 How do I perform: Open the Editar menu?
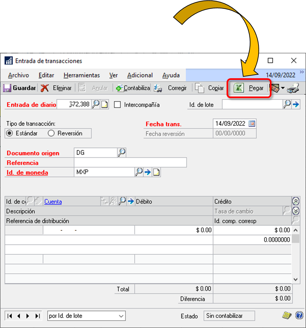(46, 75)
